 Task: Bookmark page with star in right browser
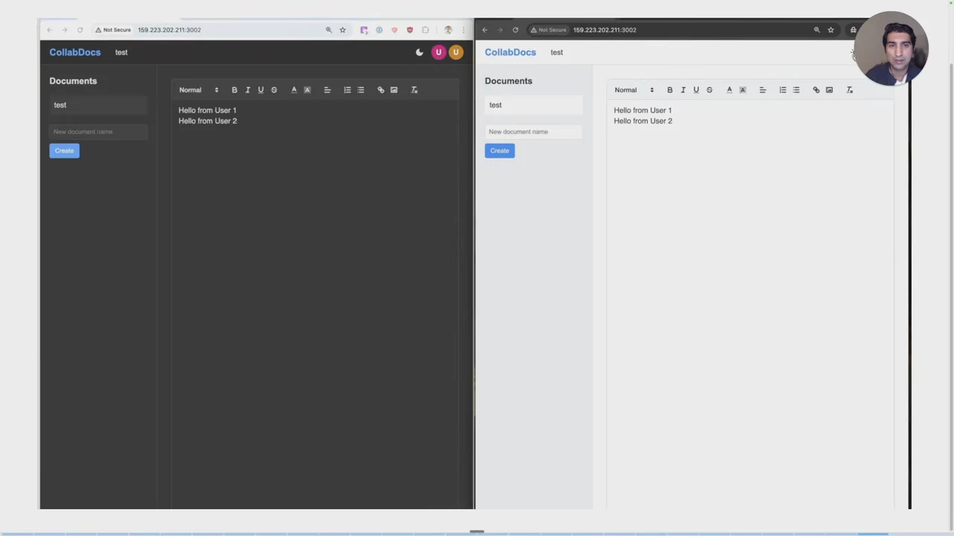[831, 30]
